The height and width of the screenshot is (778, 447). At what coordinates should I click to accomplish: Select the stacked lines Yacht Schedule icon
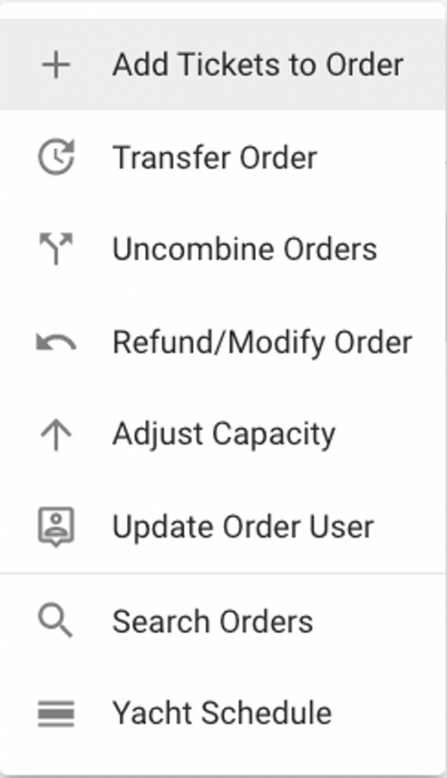[x=54, y=713]
